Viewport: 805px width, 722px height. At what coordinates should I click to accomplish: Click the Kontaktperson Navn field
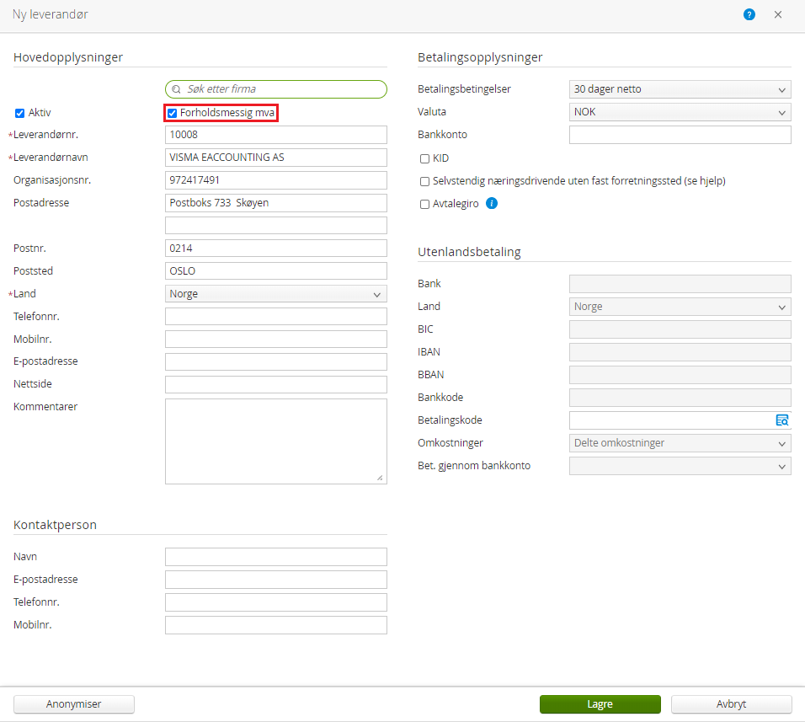[x=275, y=557]
